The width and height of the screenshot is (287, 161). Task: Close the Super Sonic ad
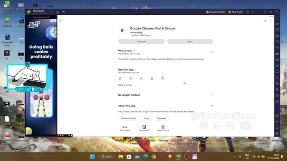[55, 21]
